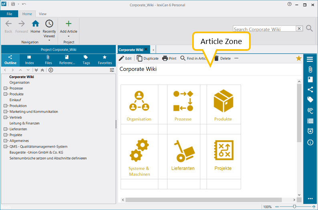This screenshot has width=318, height=210.
Task: Click the Edit button
Action: pyautogui.click(x=125, y=58)
